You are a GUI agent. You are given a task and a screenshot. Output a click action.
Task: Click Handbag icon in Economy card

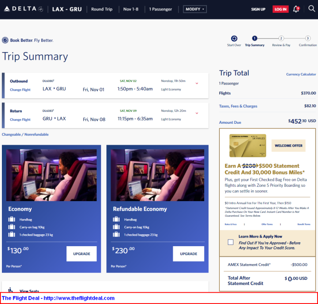tap(11, 219)
